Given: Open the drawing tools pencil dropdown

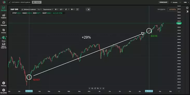Looking at the screenshot, I should (67, 9).
